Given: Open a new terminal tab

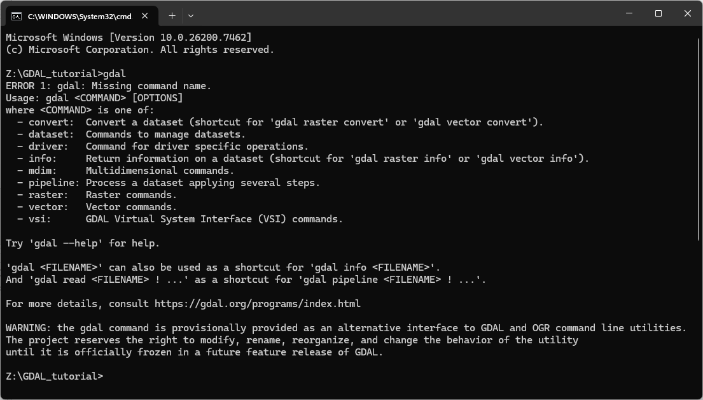Looking at the screenshot, I should pos(172,15).
